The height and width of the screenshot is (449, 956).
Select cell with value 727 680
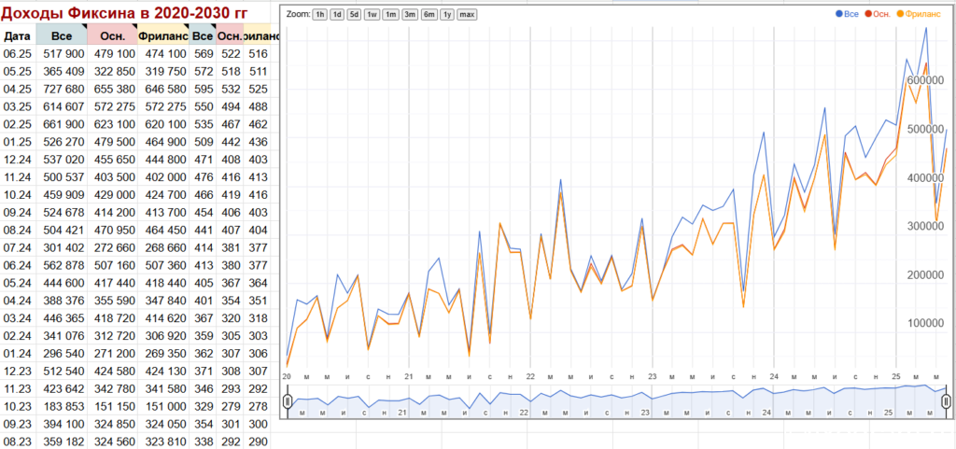click(x=63, y=89)
